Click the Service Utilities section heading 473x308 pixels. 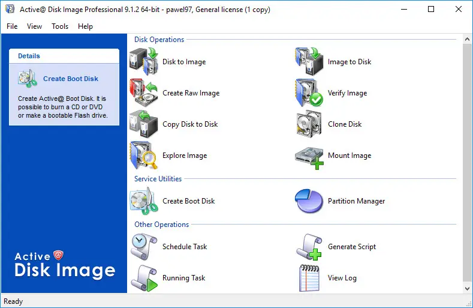158,179
